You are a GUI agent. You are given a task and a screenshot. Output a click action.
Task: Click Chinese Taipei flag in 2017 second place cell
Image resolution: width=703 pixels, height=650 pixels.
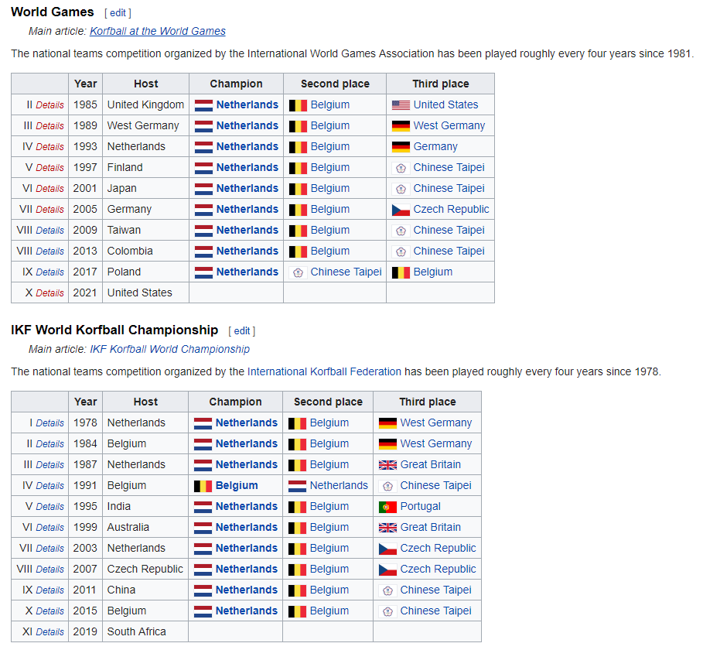(299, 272)
